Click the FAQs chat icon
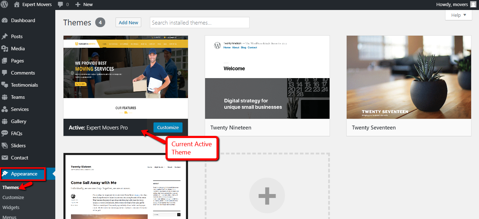Image resolution: width=479 pixels, height=219 pixels. click(5, 133)
